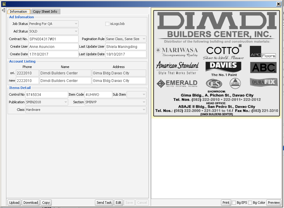This screenshot has height=208, width=284.
Task: Open the Publication SMIN2018 dropdown
Action: coord(47,102)
